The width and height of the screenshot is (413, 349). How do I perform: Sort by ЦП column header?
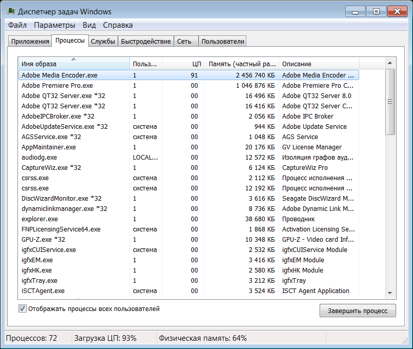tap(183, 64)
